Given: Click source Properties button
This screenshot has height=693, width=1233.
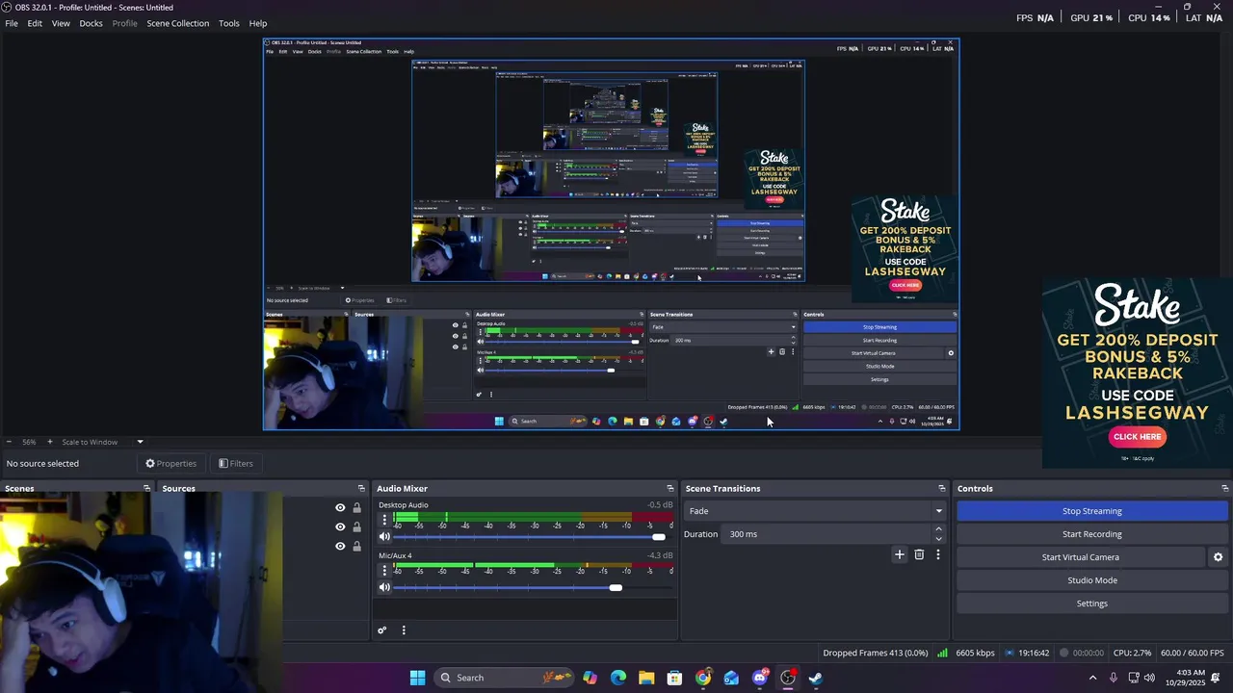Looking at the screenshot, I should click(171, 463).
